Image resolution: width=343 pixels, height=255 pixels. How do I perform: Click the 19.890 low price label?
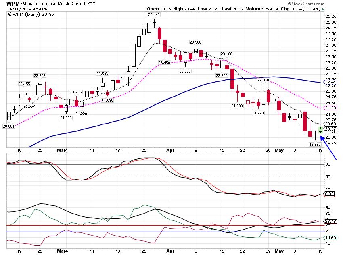[x=315, y=144]
